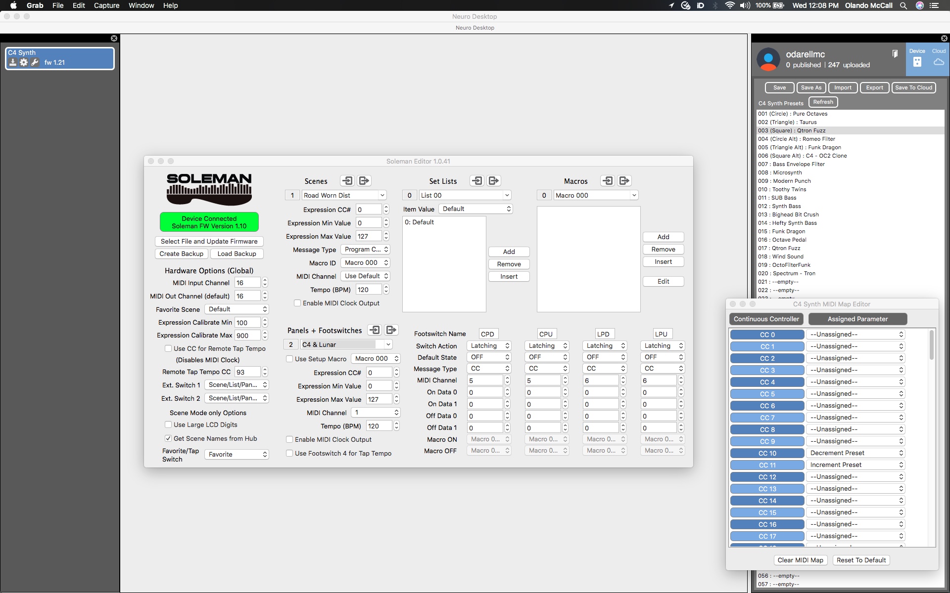This screenshot has height=593, width=950.
Task: Click the Reset To Default button
Action: pos(861,560)
